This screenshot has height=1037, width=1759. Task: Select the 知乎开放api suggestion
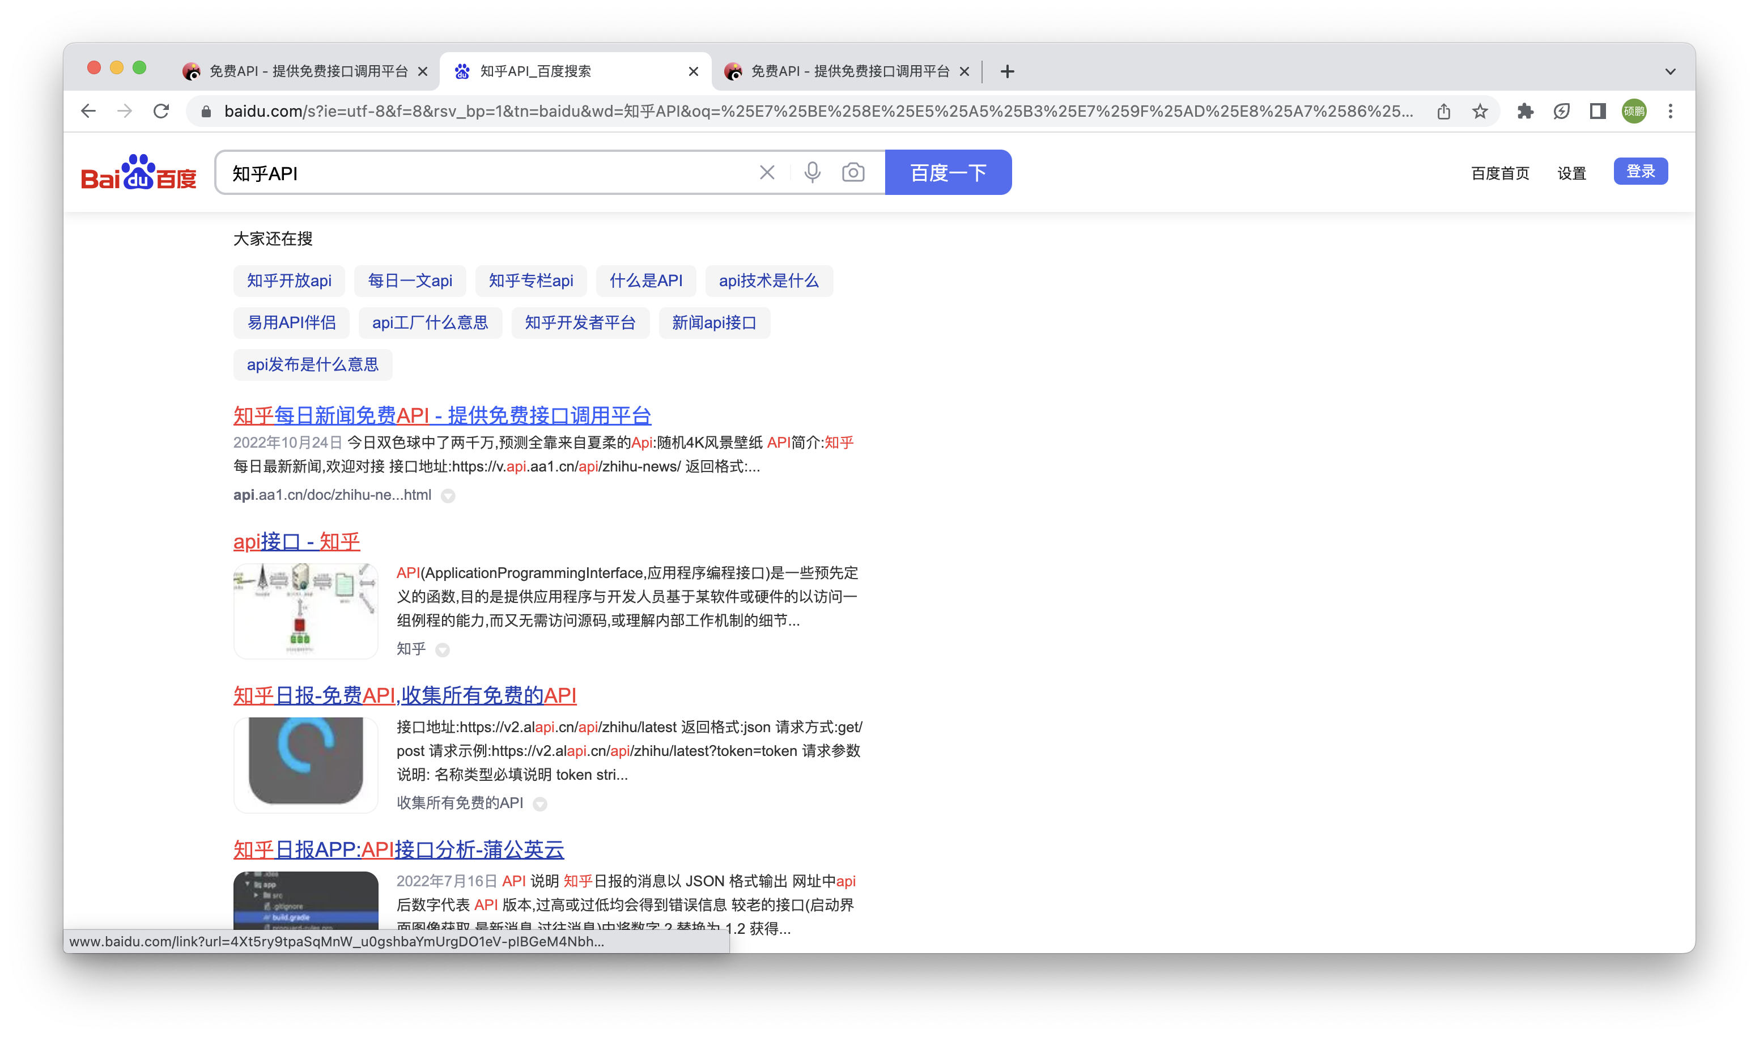click(288, 281)
